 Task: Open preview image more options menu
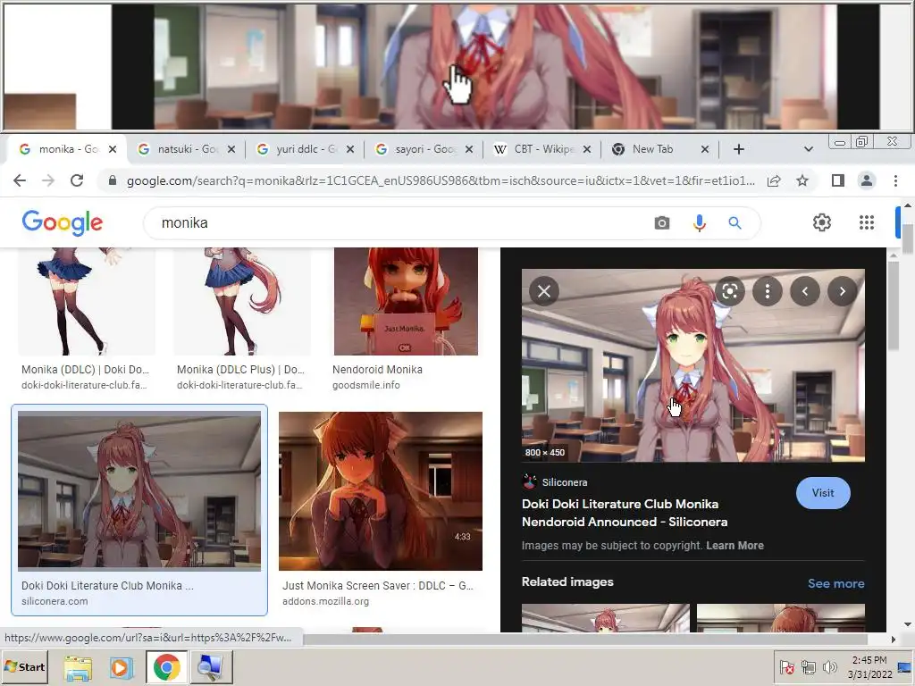pyautogui.click(x=768, y=291)
